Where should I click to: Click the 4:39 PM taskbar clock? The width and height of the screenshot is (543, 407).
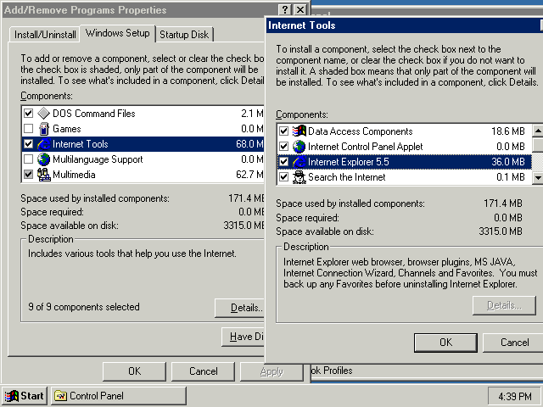[515, 396]
